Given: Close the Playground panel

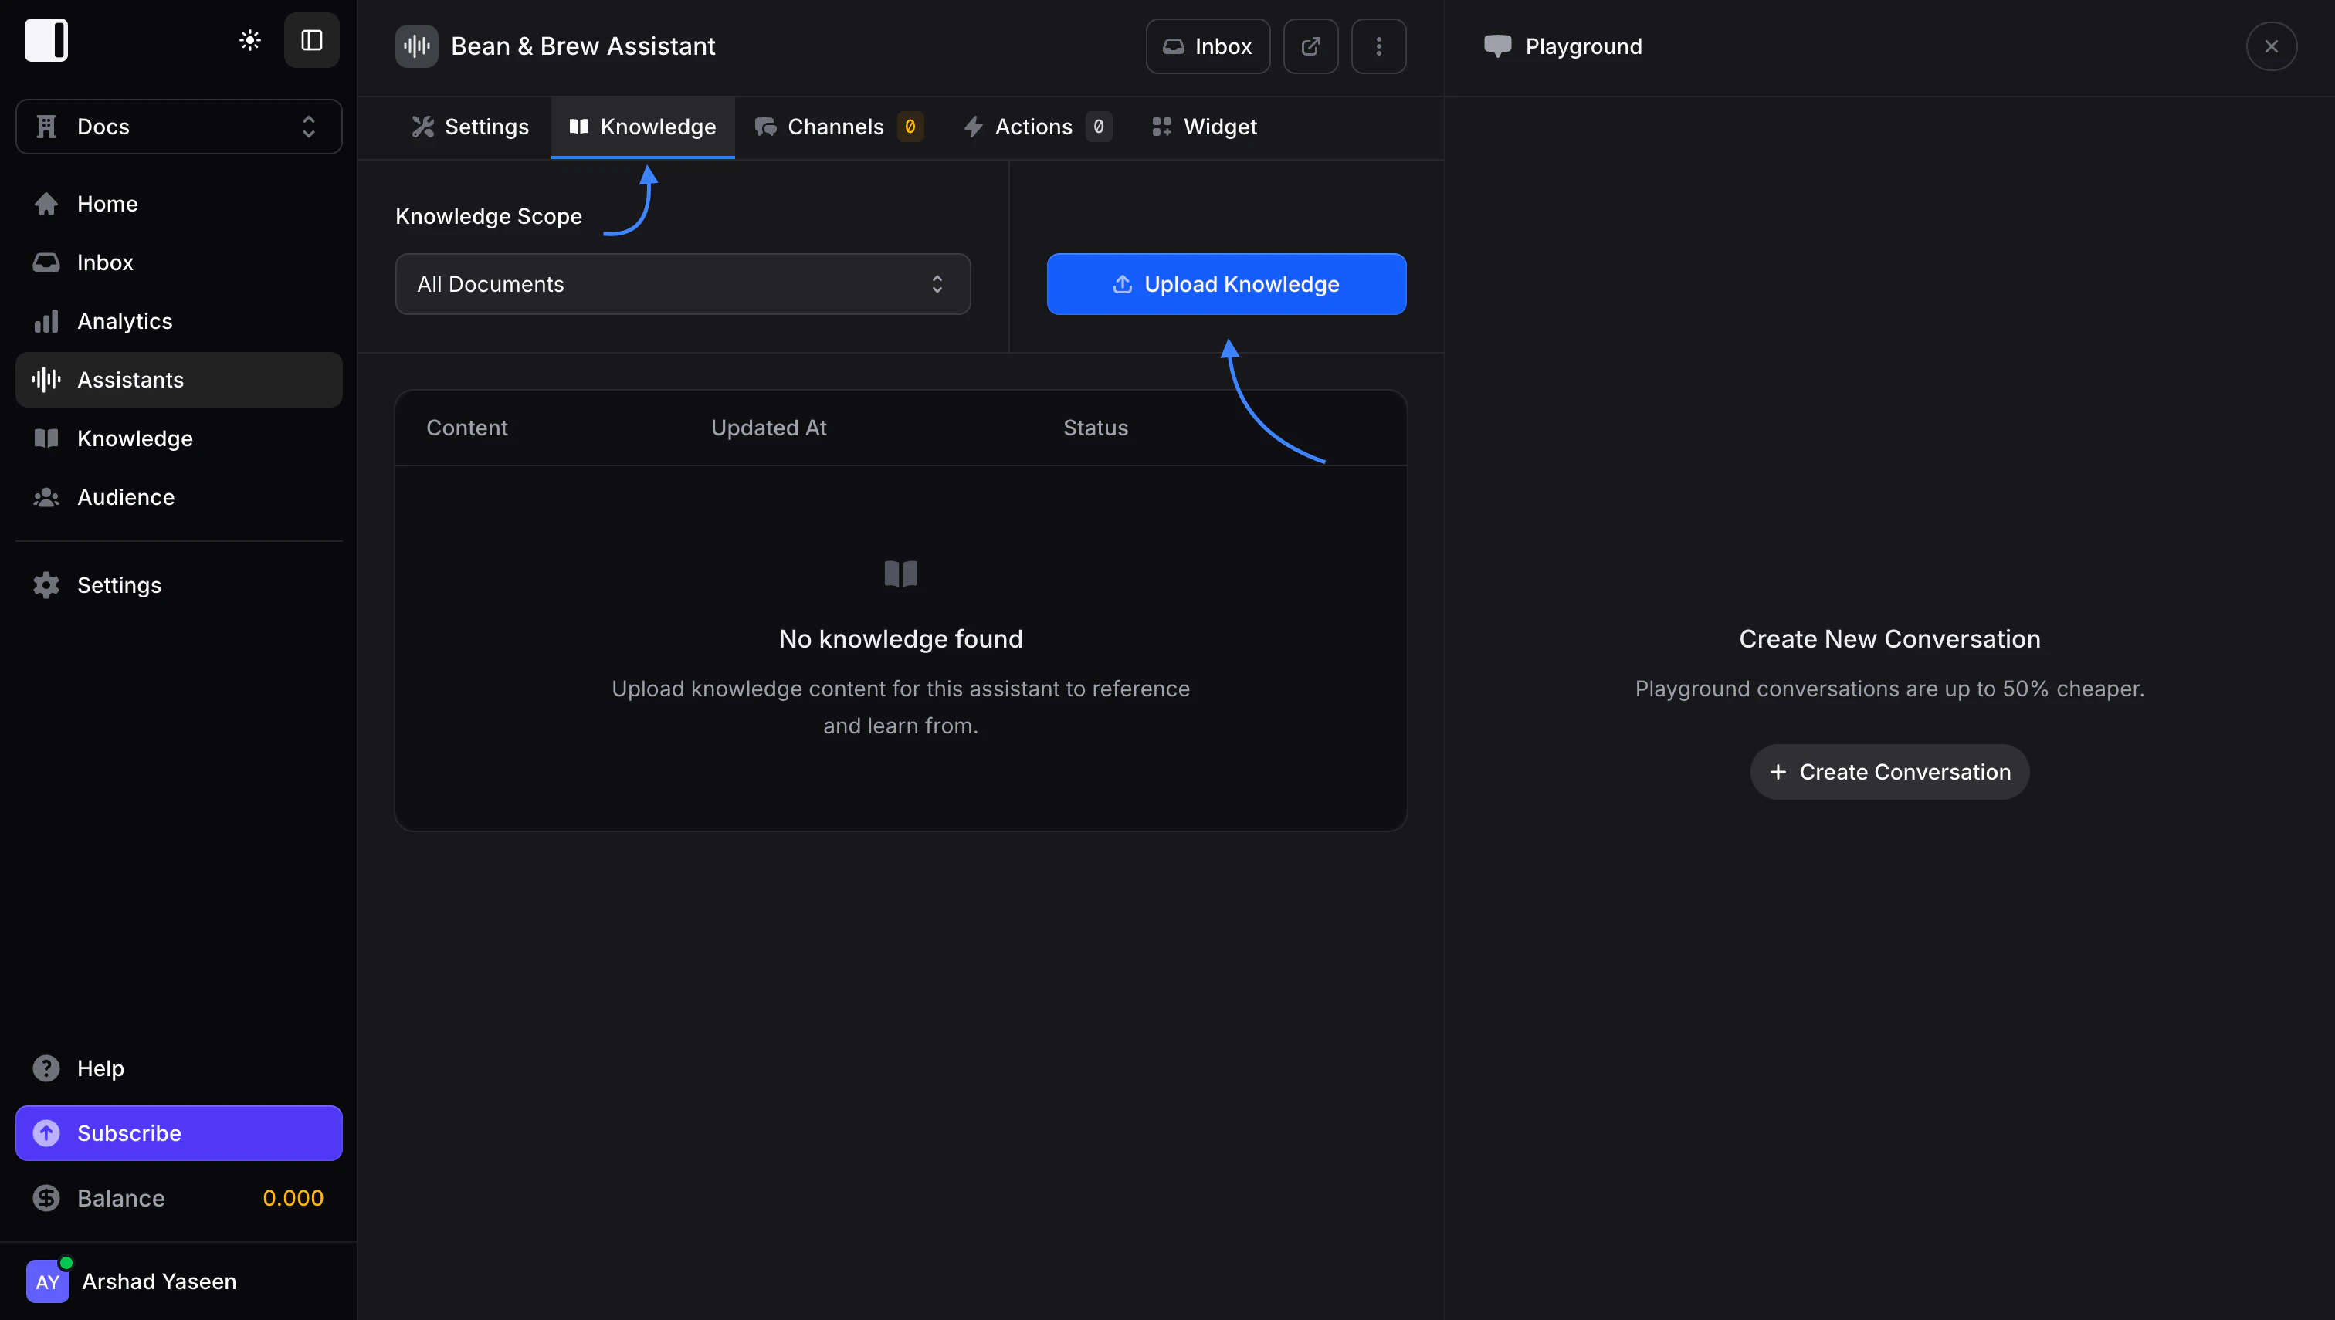Looking at the screenshot, I should [2271, 46].
